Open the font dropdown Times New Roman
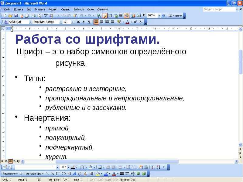This screenshot has width=243, height=182. (60, 22)
